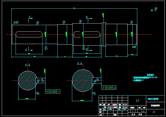This screenshot has width=166, height=117.
Task: Pick the left keyway slot on the shaft
Action: tap(29, 34)
